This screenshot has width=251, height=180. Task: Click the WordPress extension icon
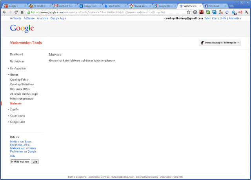195,12
